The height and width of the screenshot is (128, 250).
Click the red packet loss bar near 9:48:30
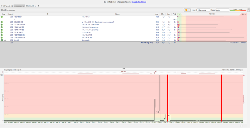point(221,98)
